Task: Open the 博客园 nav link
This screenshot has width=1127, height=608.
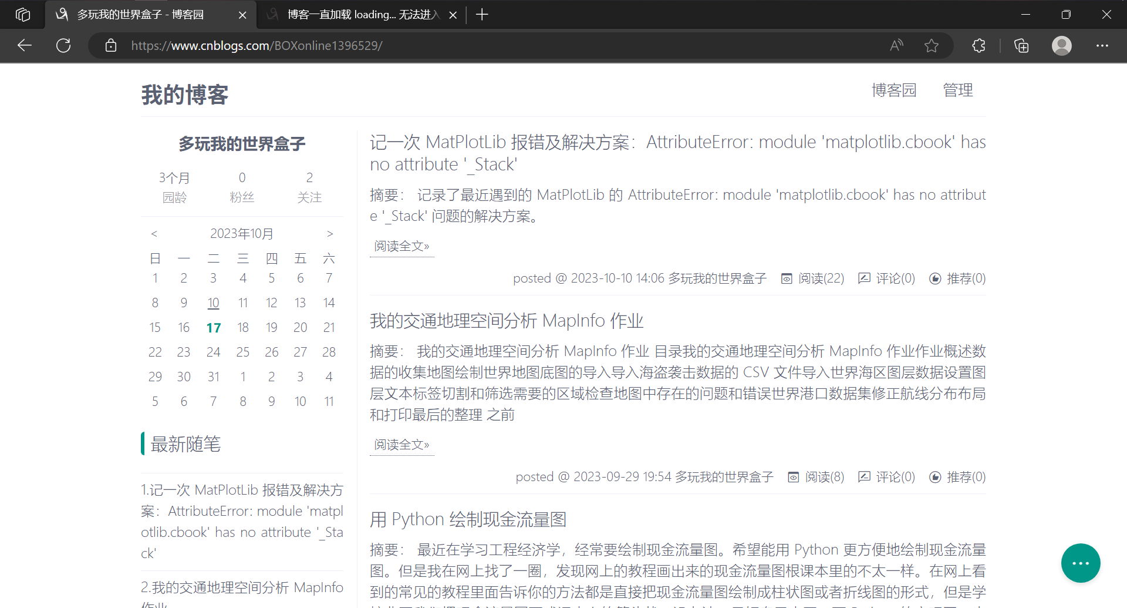Action: pos(894,90)
